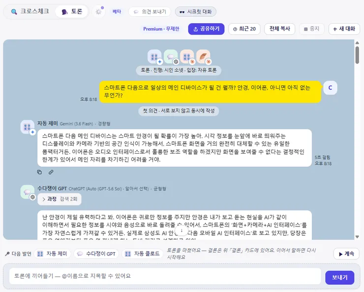Copy 자동 제미's message with the copy icon

[x=39, y=172]
